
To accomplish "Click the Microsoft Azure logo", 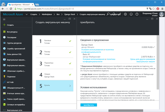I will (x=13, y=14).
